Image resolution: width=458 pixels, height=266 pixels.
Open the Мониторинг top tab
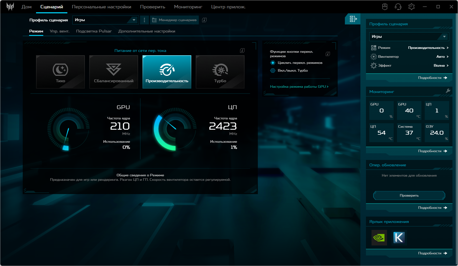pos(188,7)
